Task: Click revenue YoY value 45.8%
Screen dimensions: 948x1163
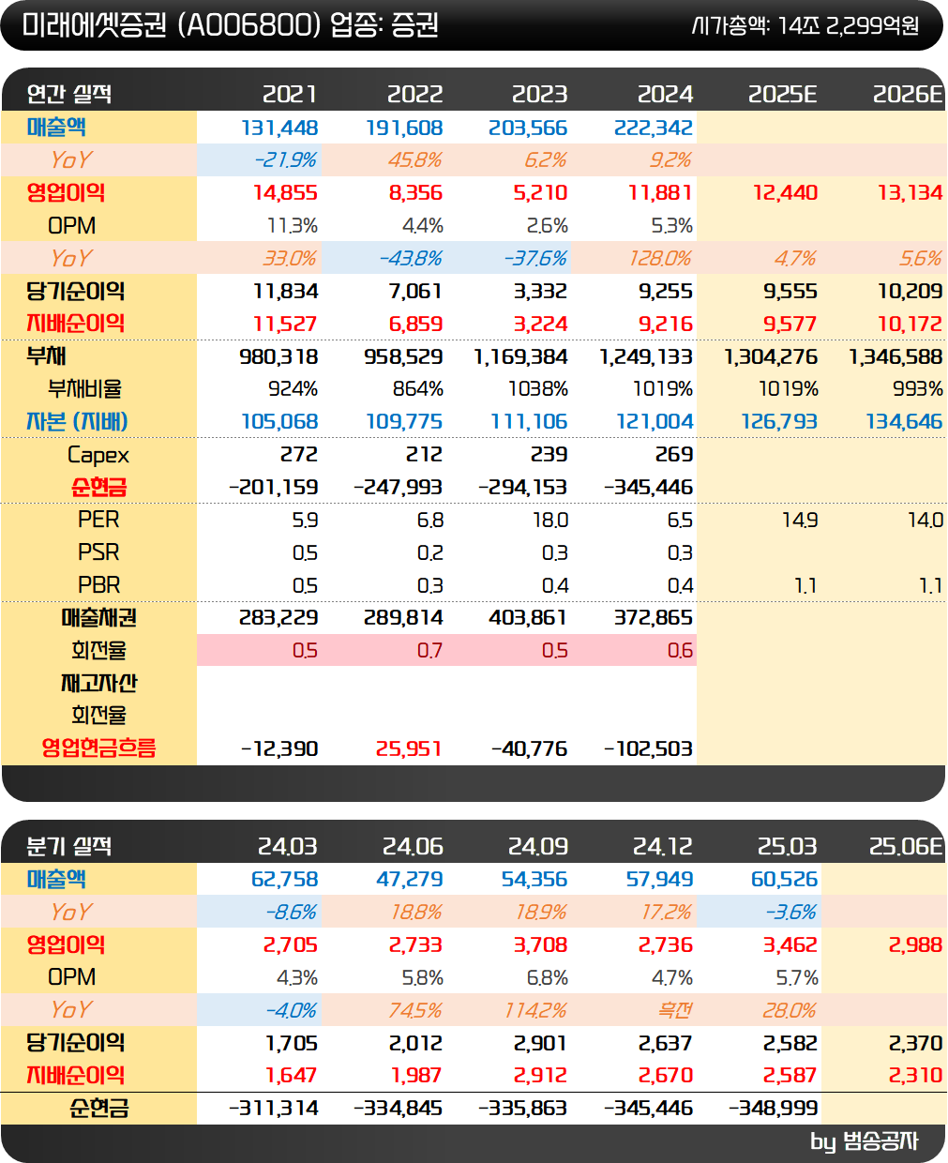Action: click(415, 160)
